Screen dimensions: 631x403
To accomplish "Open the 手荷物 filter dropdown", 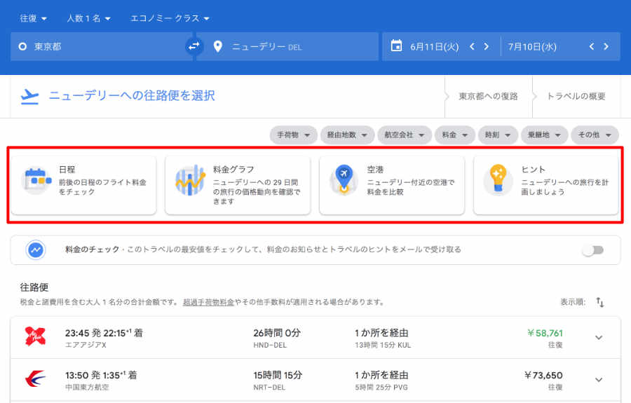I will click(293, 135).
